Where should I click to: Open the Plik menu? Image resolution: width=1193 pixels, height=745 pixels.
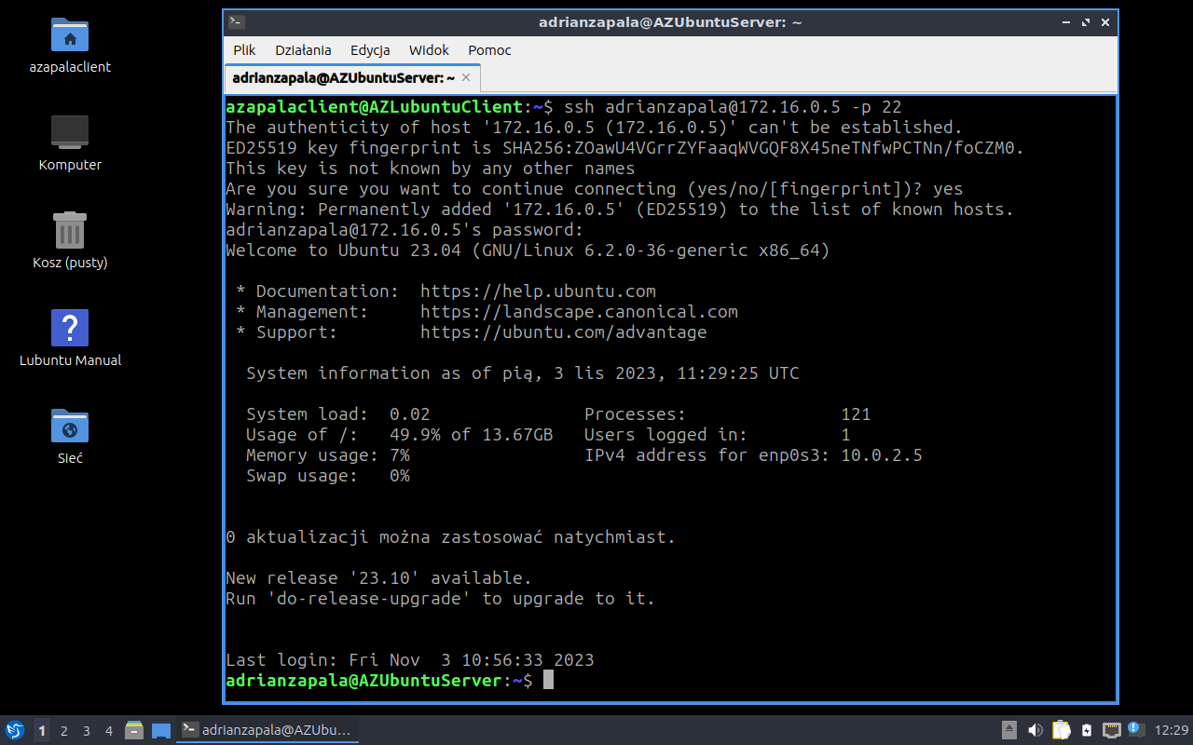[x=244, y=50]
